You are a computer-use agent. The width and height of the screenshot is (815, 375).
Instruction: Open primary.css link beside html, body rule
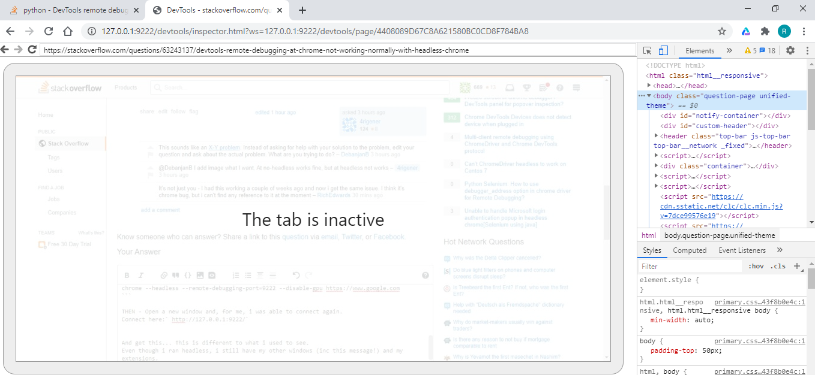[x=759, y=371]
